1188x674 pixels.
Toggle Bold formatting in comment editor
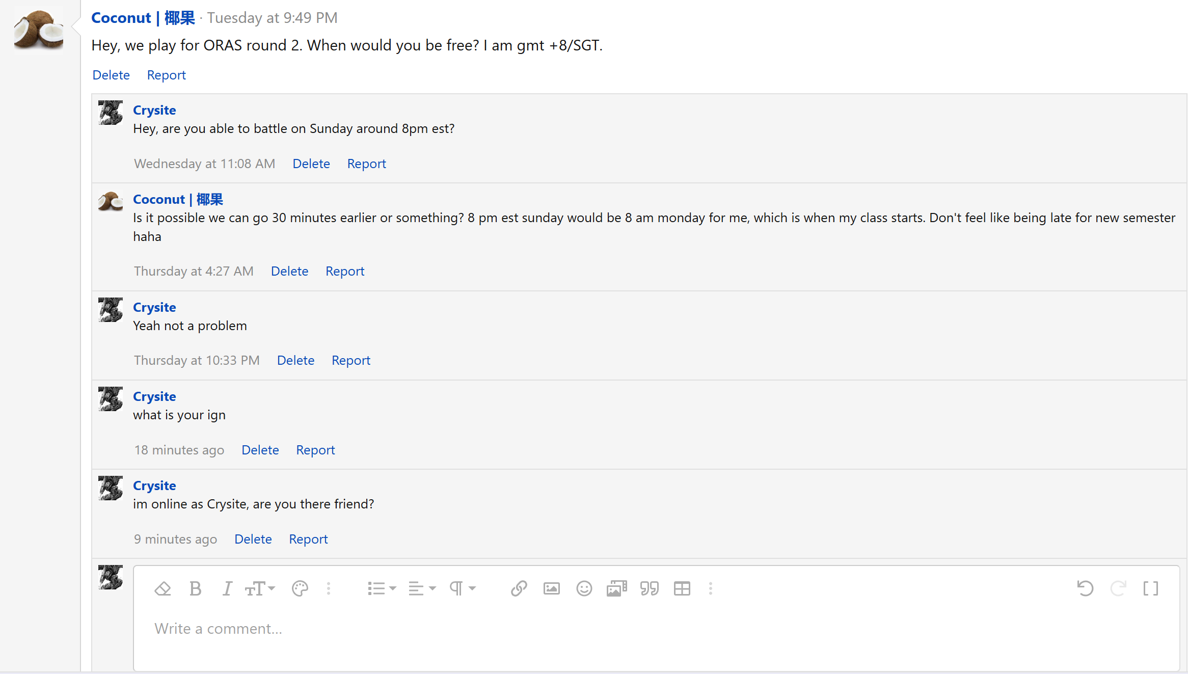[x=195, y=589]
